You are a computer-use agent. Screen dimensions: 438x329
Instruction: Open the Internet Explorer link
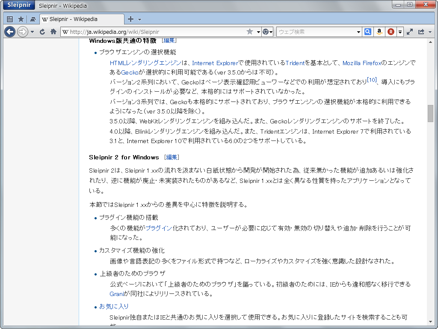click(x=215, y=63)
